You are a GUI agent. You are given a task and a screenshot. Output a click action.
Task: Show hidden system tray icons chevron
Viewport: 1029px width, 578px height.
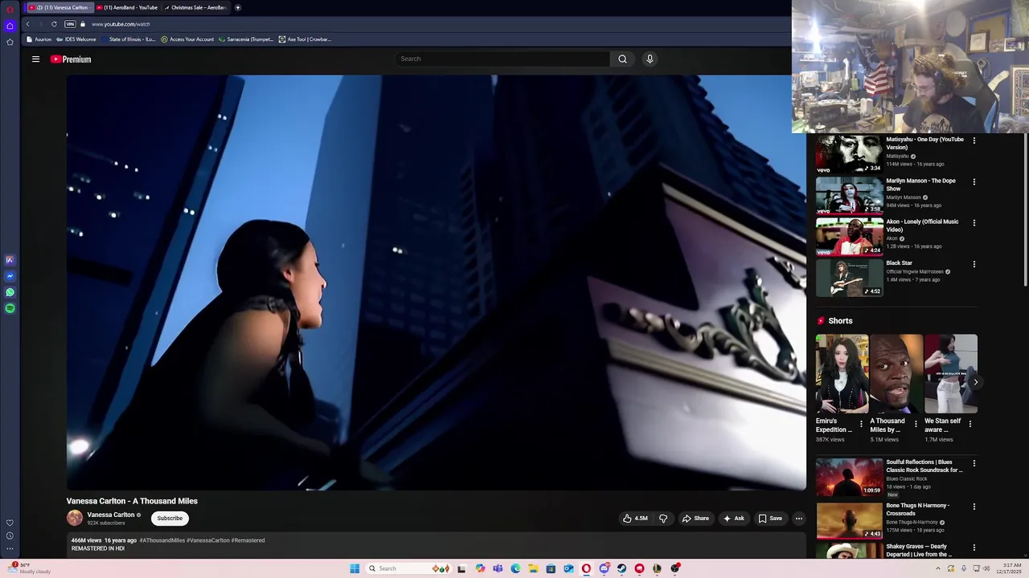coord(937,568)
